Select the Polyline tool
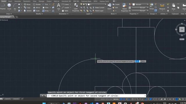Screen dimensions: 186x104 pos(3,6)
